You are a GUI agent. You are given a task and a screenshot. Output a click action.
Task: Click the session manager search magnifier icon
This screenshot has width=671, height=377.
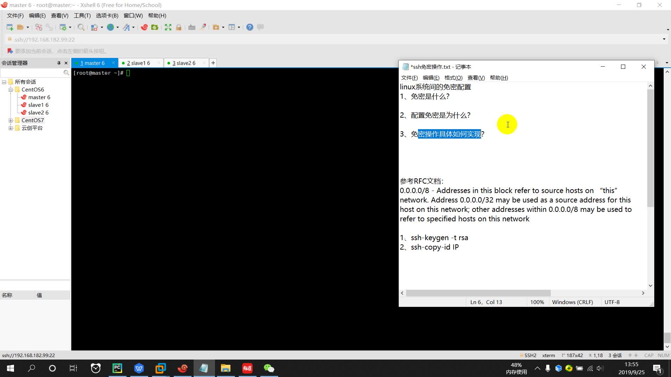point(66,73)
